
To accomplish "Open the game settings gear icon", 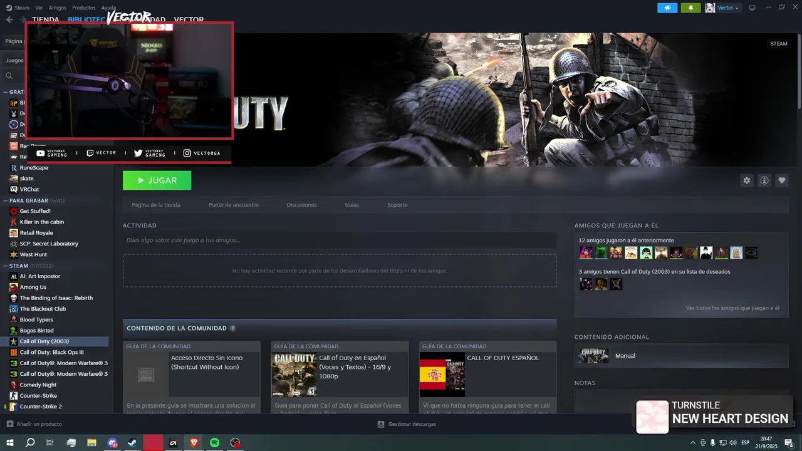I will click(x=746, y=180).
